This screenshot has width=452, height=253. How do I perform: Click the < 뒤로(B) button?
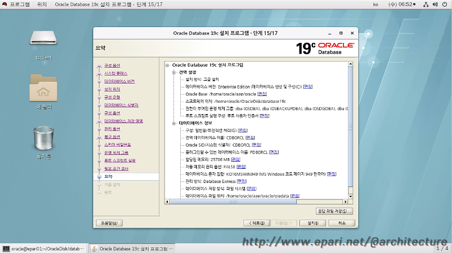click(257, 223)
